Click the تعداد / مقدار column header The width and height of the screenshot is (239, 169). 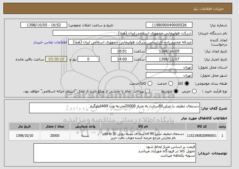click(x=55, y=127)
